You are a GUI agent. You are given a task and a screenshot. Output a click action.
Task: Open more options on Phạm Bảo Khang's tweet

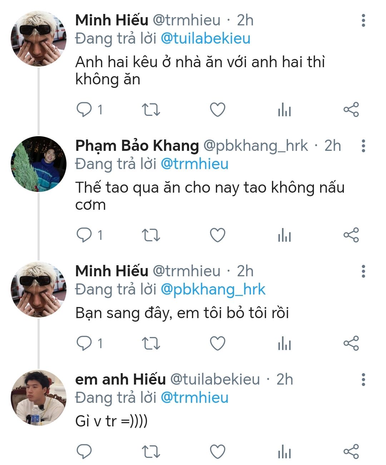click(363, 146)
